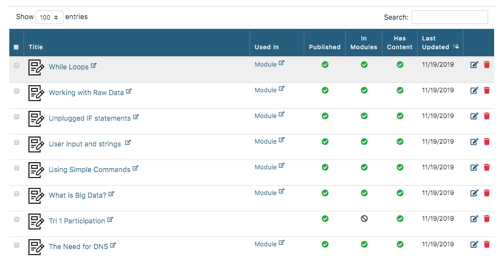Toggle the select-all checkbox in table header
This screenshot has width=504, height=260.
click(x=16, y=48)
